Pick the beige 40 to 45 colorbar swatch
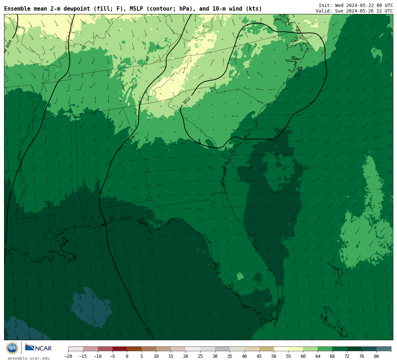397x363 pixels. [252, 349]
